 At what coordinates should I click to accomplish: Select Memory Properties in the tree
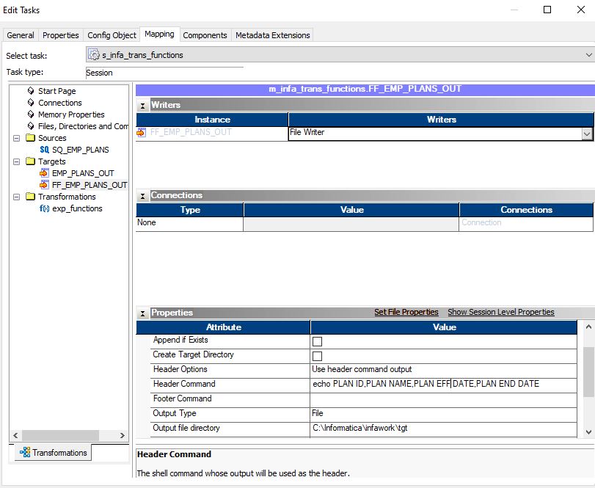[71, 114]
